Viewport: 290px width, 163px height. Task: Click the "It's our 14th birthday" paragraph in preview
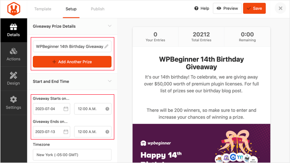coord(201,84)
